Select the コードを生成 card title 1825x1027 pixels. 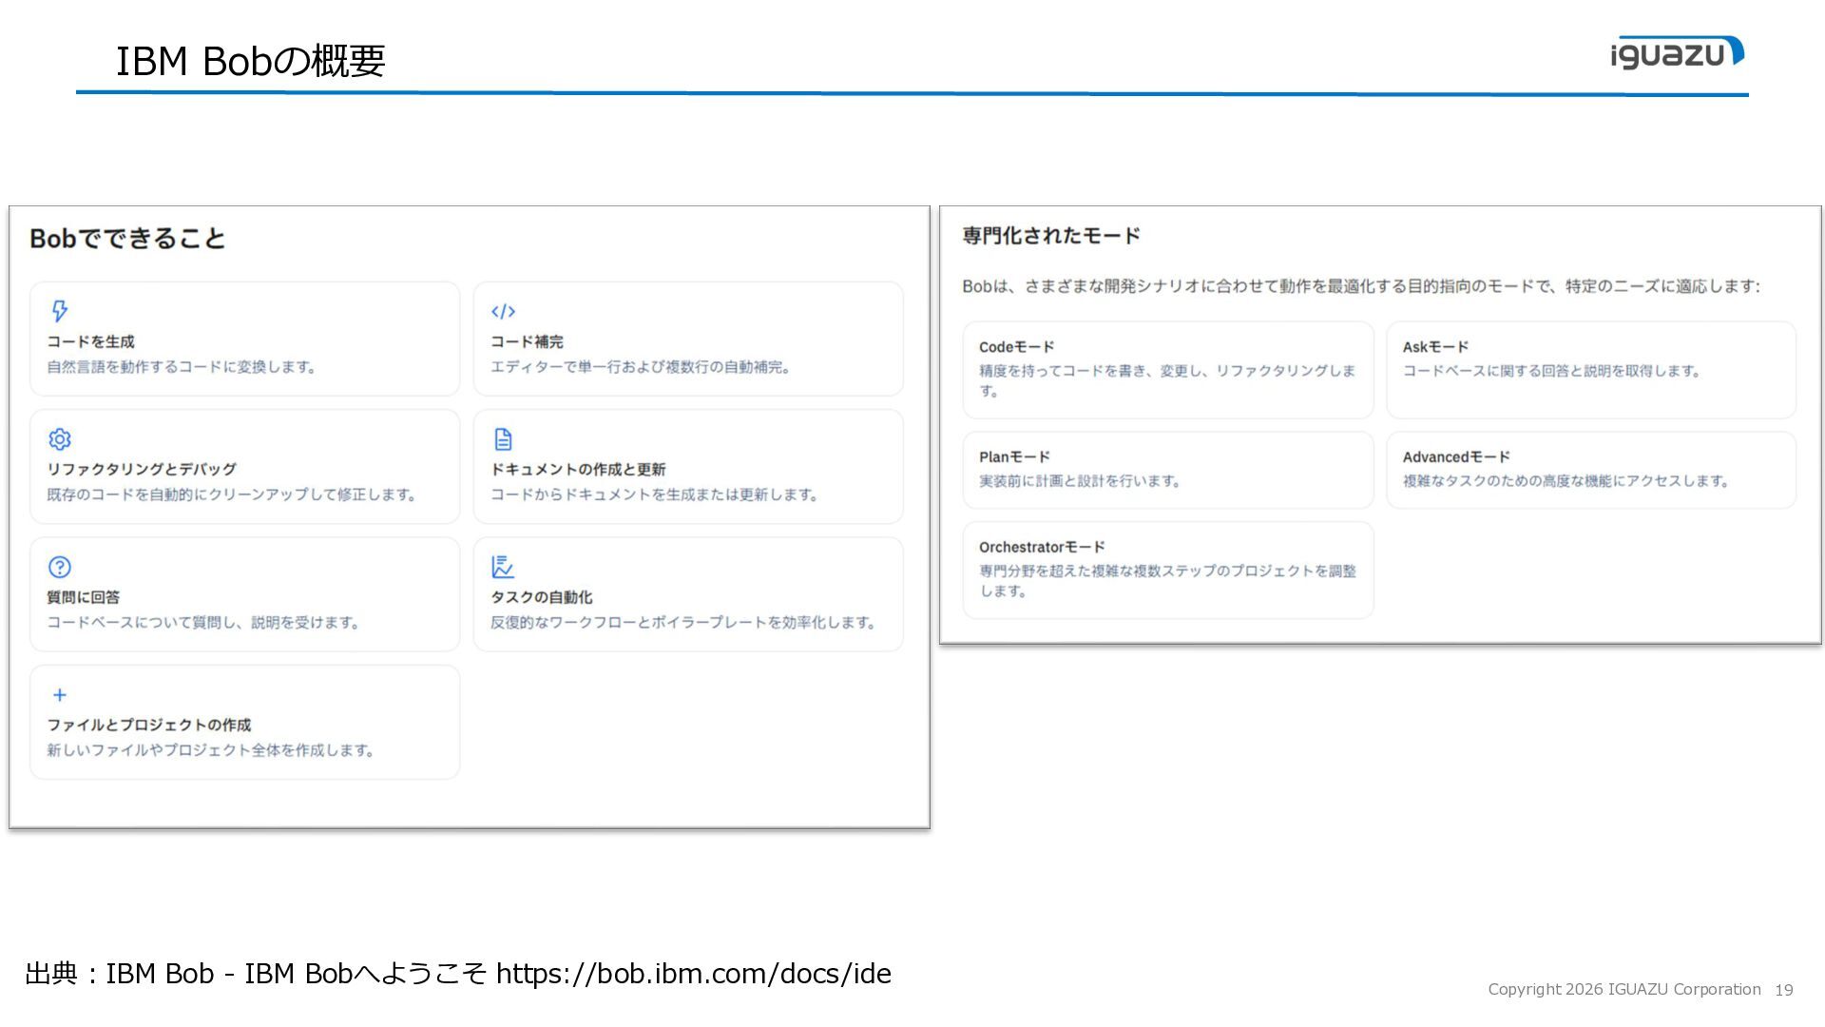pyautogui.click(x=91, y=341)
